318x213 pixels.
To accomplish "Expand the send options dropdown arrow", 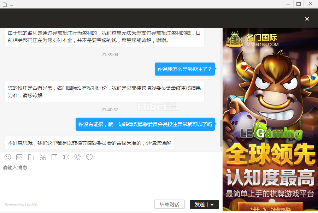I will [x=212, y=205].
